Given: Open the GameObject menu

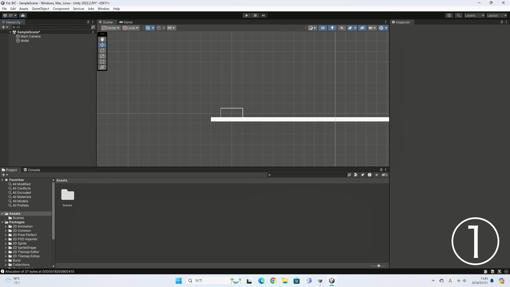Looking at the screenshot, I should tap(40, 9).
